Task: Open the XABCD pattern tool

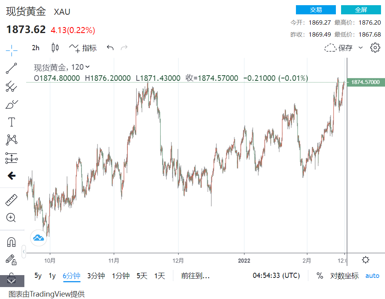Action: coord(12,140)
